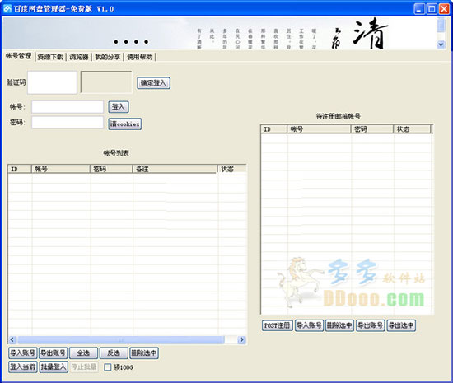453x383 pixels.
Task: Click 删除选中 under the pending-registration list
Action: point(339,325)
